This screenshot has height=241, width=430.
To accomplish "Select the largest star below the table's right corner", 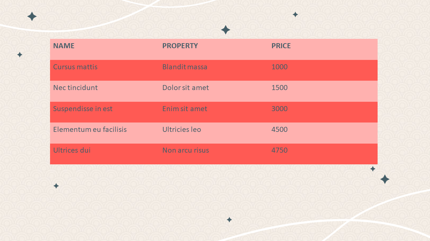I will pyautogui.click(x=385, y=179).
